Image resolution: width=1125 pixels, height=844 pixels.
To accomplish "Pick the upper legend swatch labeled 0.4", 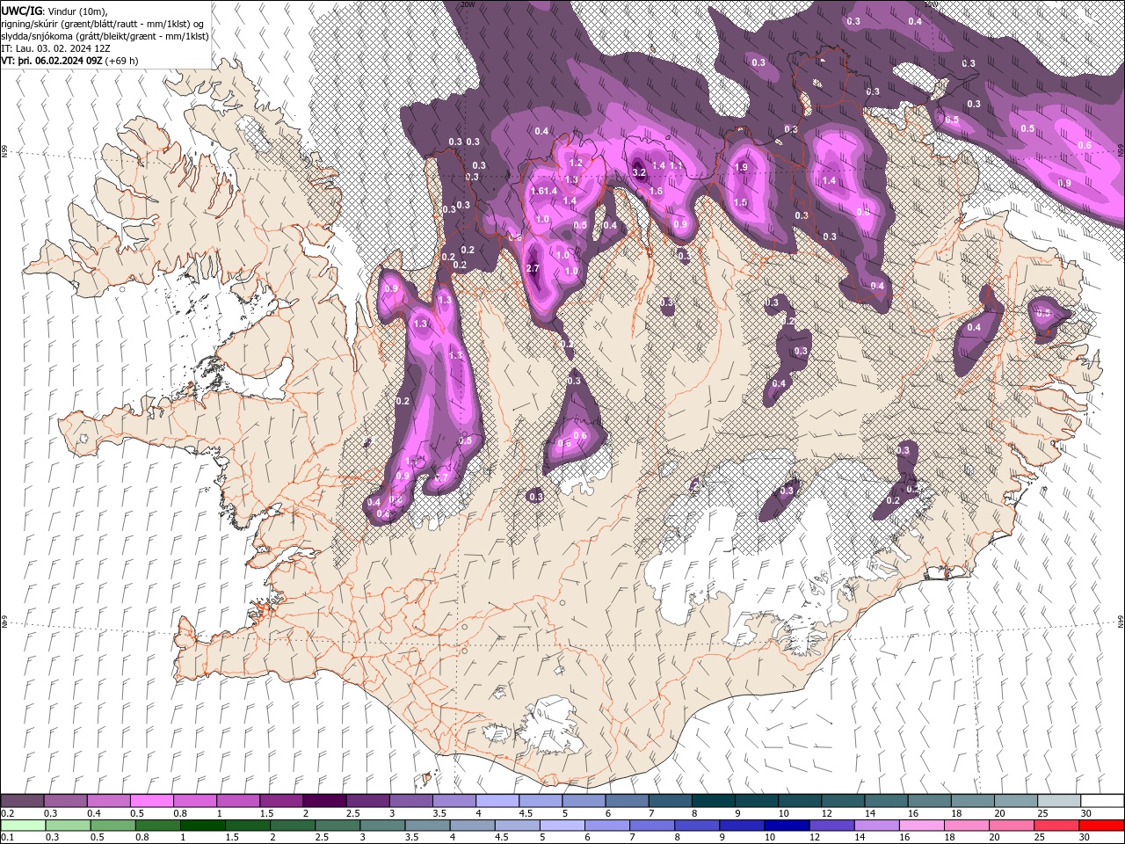I will [x=109, y=801].
